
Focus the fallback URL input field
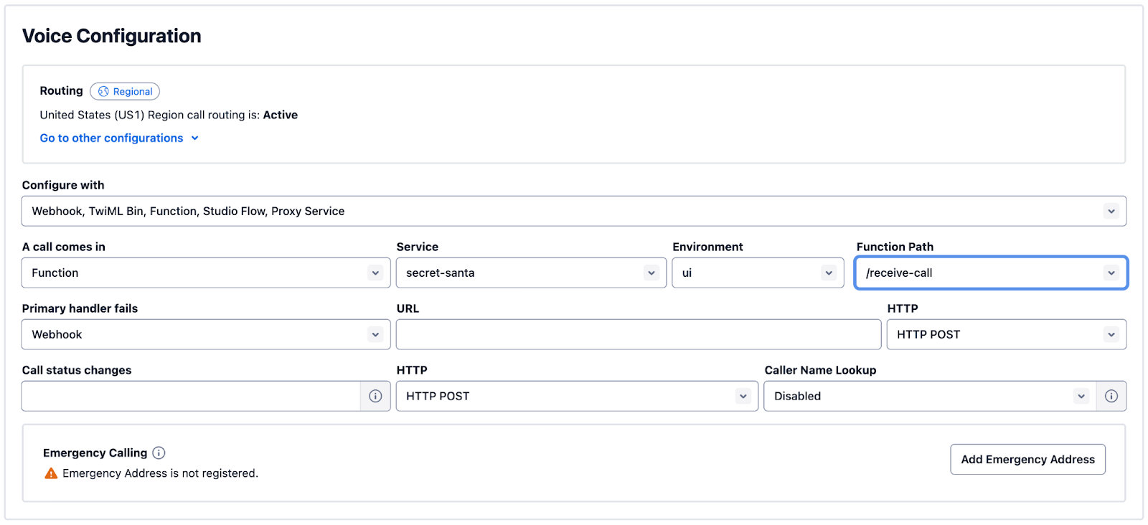coord(639,334)
